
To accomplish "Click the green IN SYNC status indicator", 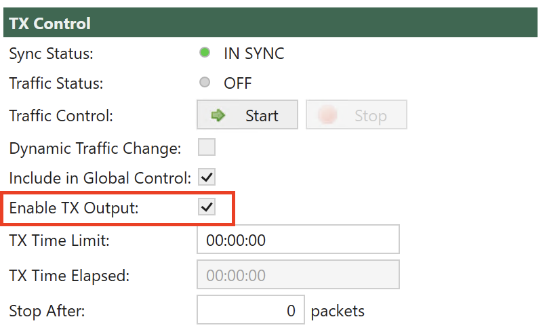I will click(x=205, y=52).
